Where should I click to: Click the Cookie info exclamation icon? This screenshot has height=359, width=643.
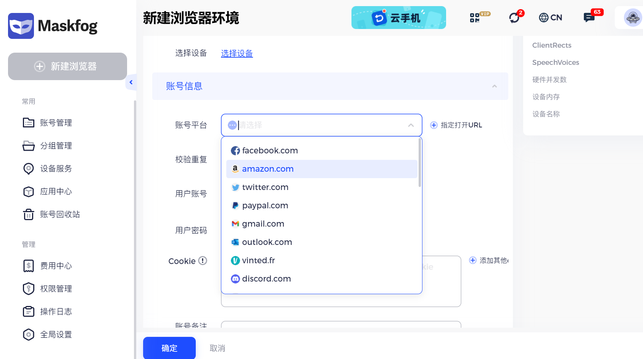(x=203, y=261)
